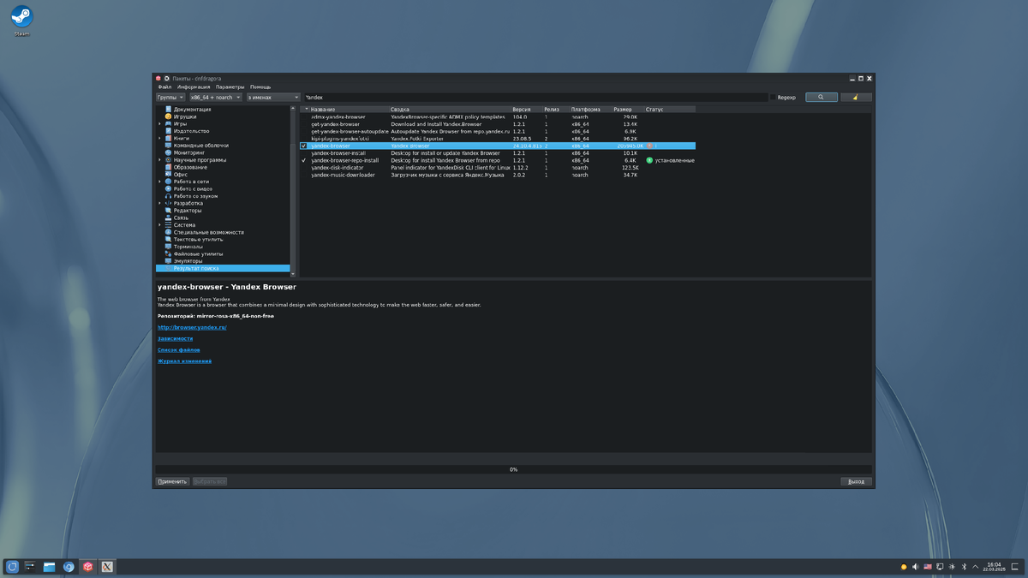Click the X application taskbar icon
Viewport: 1028px width, 578px height.
click(107, 567)
